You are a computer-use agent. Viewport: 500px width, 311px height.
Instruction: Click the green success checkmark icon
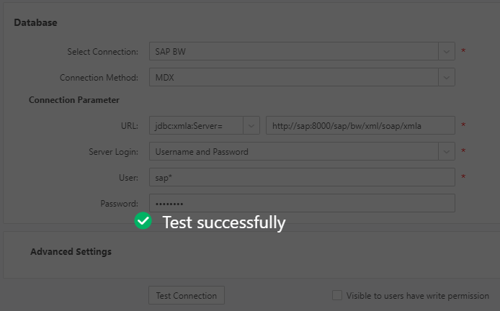[x=143, y=222]
